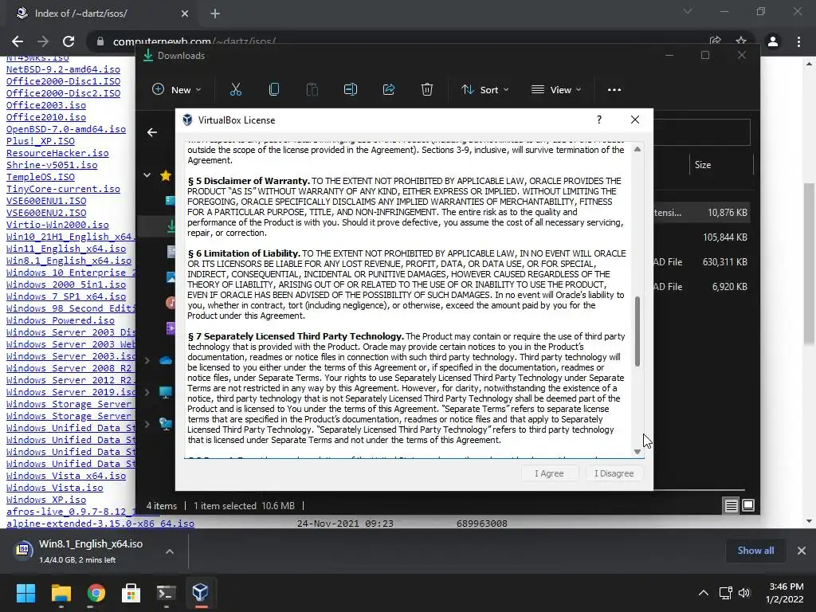Open the Windows_Vista_x64.iso link
This screenshot has width=816, height=612.
66,476
